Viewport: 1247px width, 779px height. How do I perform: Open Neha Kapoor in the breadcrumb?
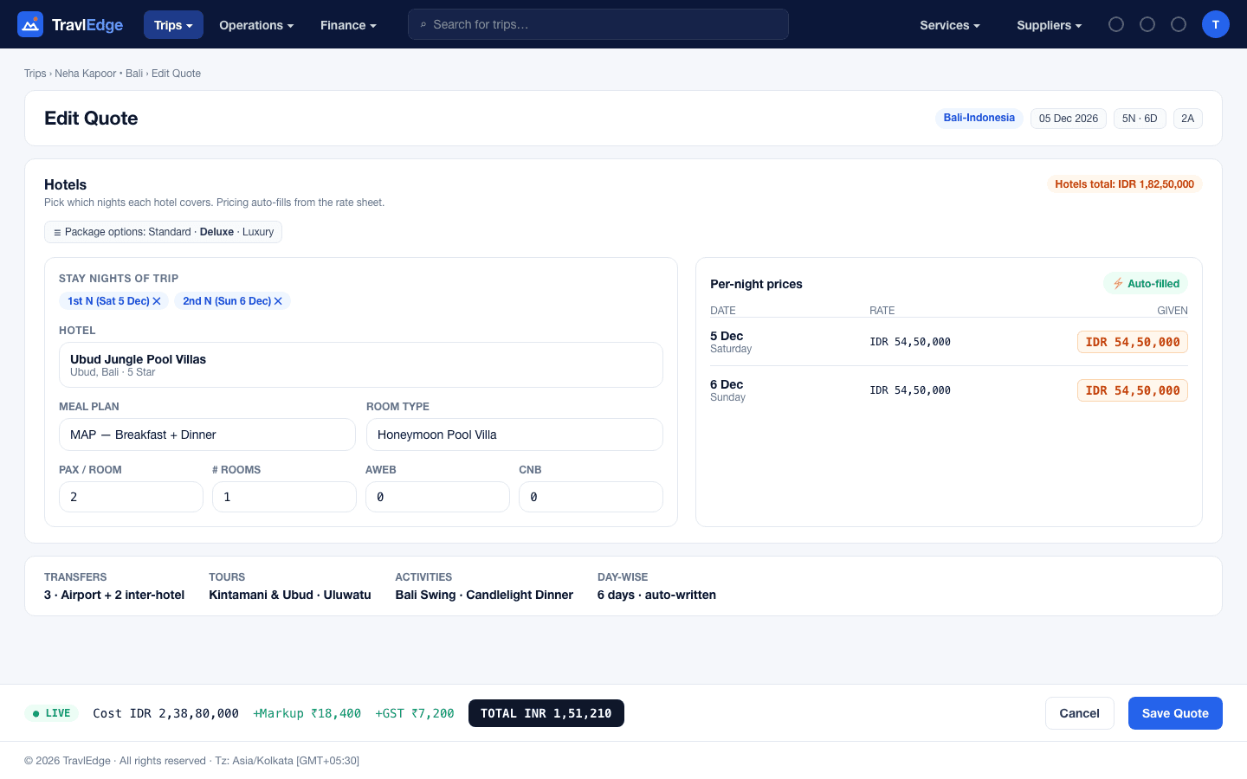(x=85, y=74)
